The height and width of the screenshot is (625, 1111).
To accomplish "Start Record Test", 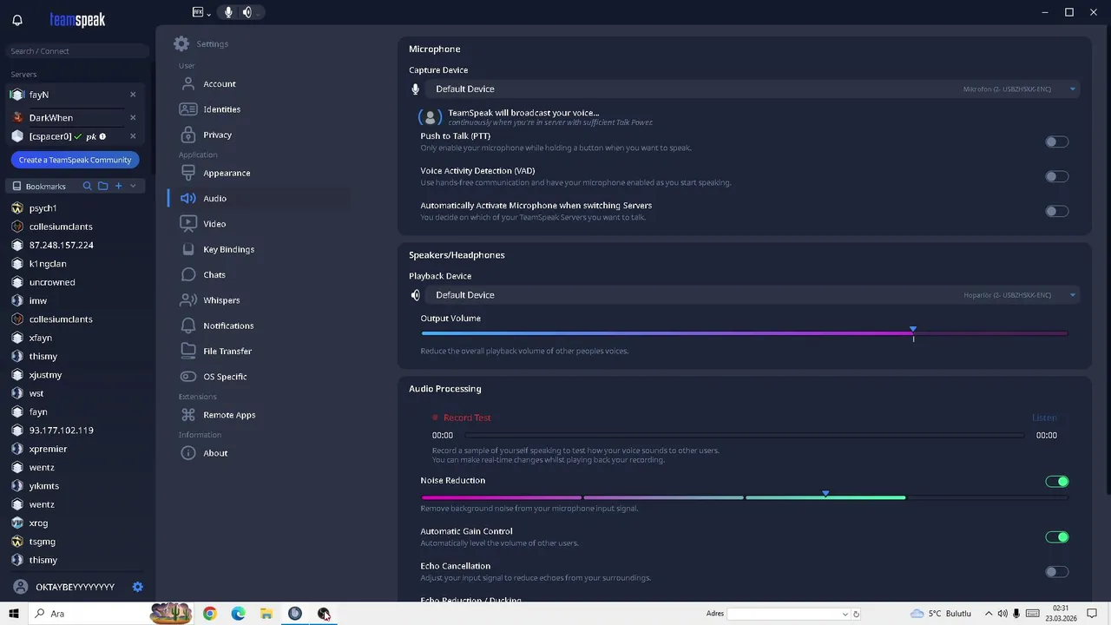I will click(x=462, y=418).
